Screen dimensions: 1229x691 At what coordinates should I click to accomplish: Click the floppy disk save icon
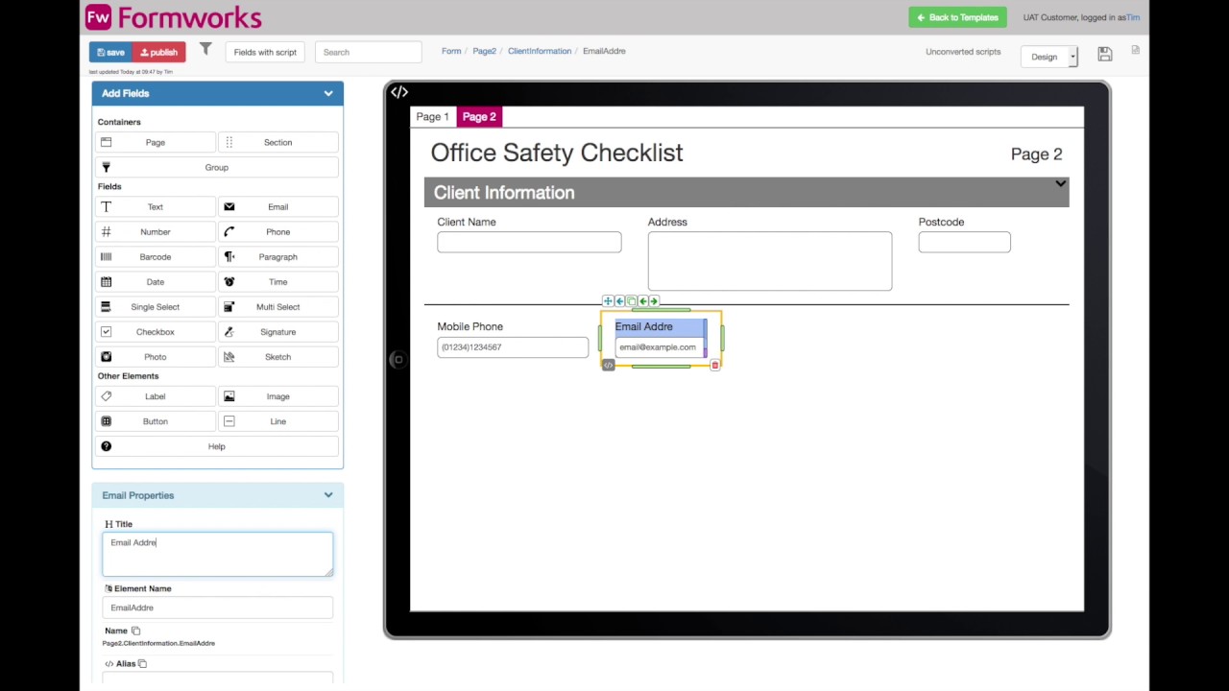[1105, 55]
